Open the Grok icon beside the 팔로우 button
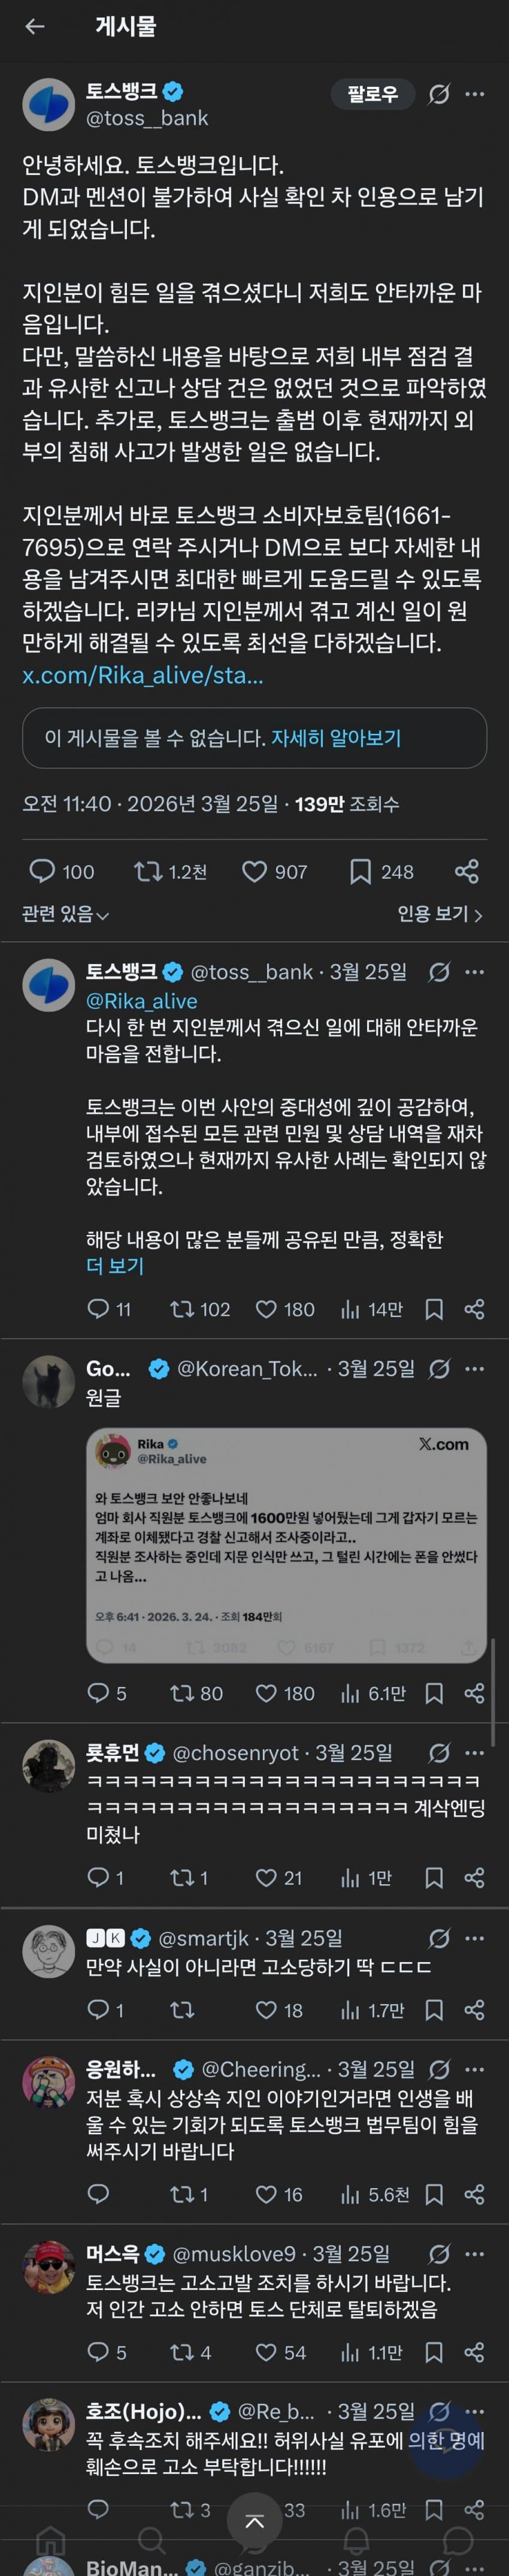 tap(438, 94)
